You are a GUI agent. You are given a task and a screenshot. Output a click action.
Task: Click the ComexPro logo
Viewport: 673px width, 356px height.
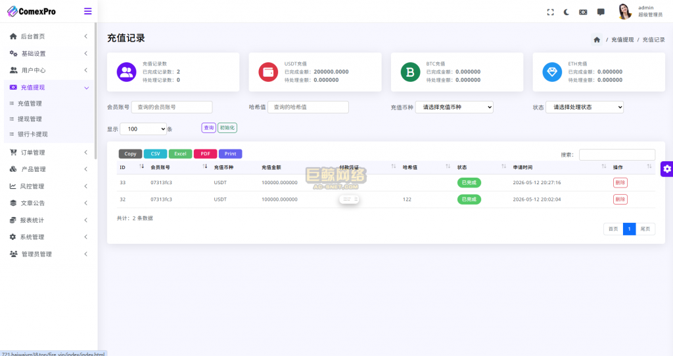32,11
